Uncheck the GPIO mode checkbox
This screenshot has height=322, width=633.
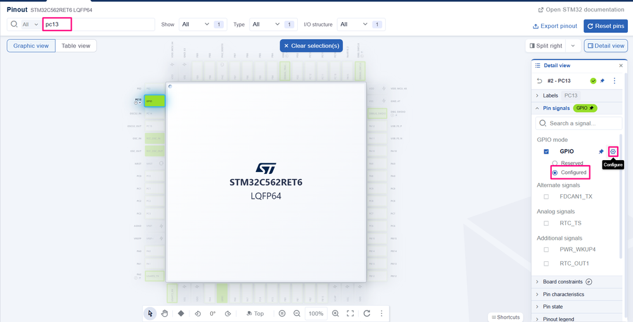tap(546, 152)
